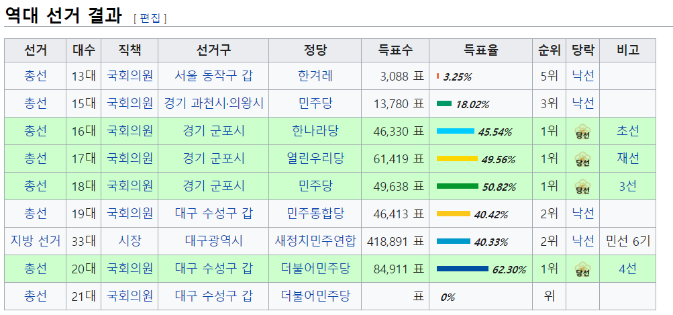Click the 득표율 column header
The height and width of the screenshot is (315, 673).
pyautogui.click(x=480, y=50)
